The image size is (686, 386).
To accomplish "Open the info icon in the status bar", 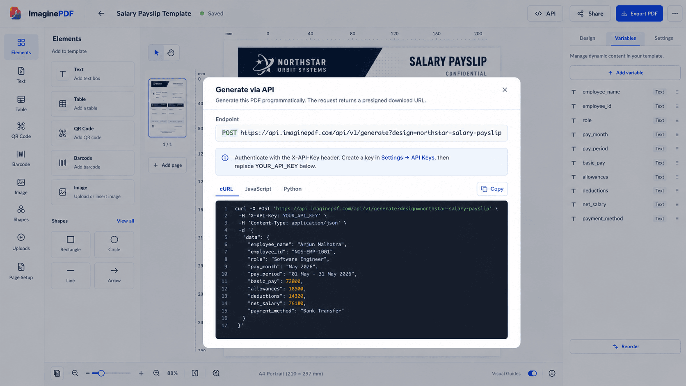I will point(552,373).
